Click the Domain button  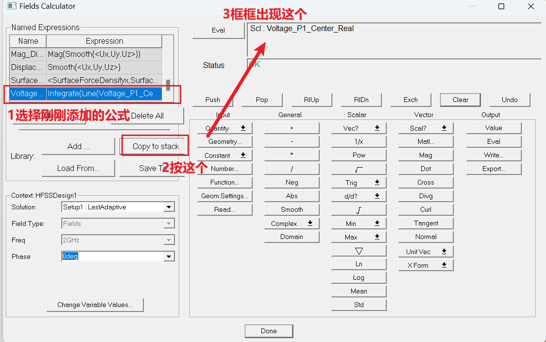point(292,237)
